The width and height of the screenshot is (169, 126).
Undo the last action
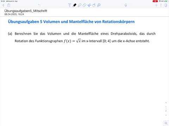point(39,5)
